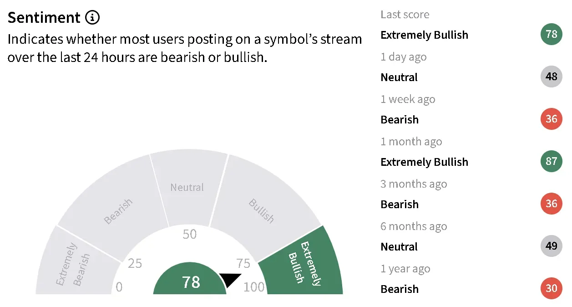The image size is (572, 307).
Task: Click the Last score label
Action: pyautogui.click(x=405, y=15)
